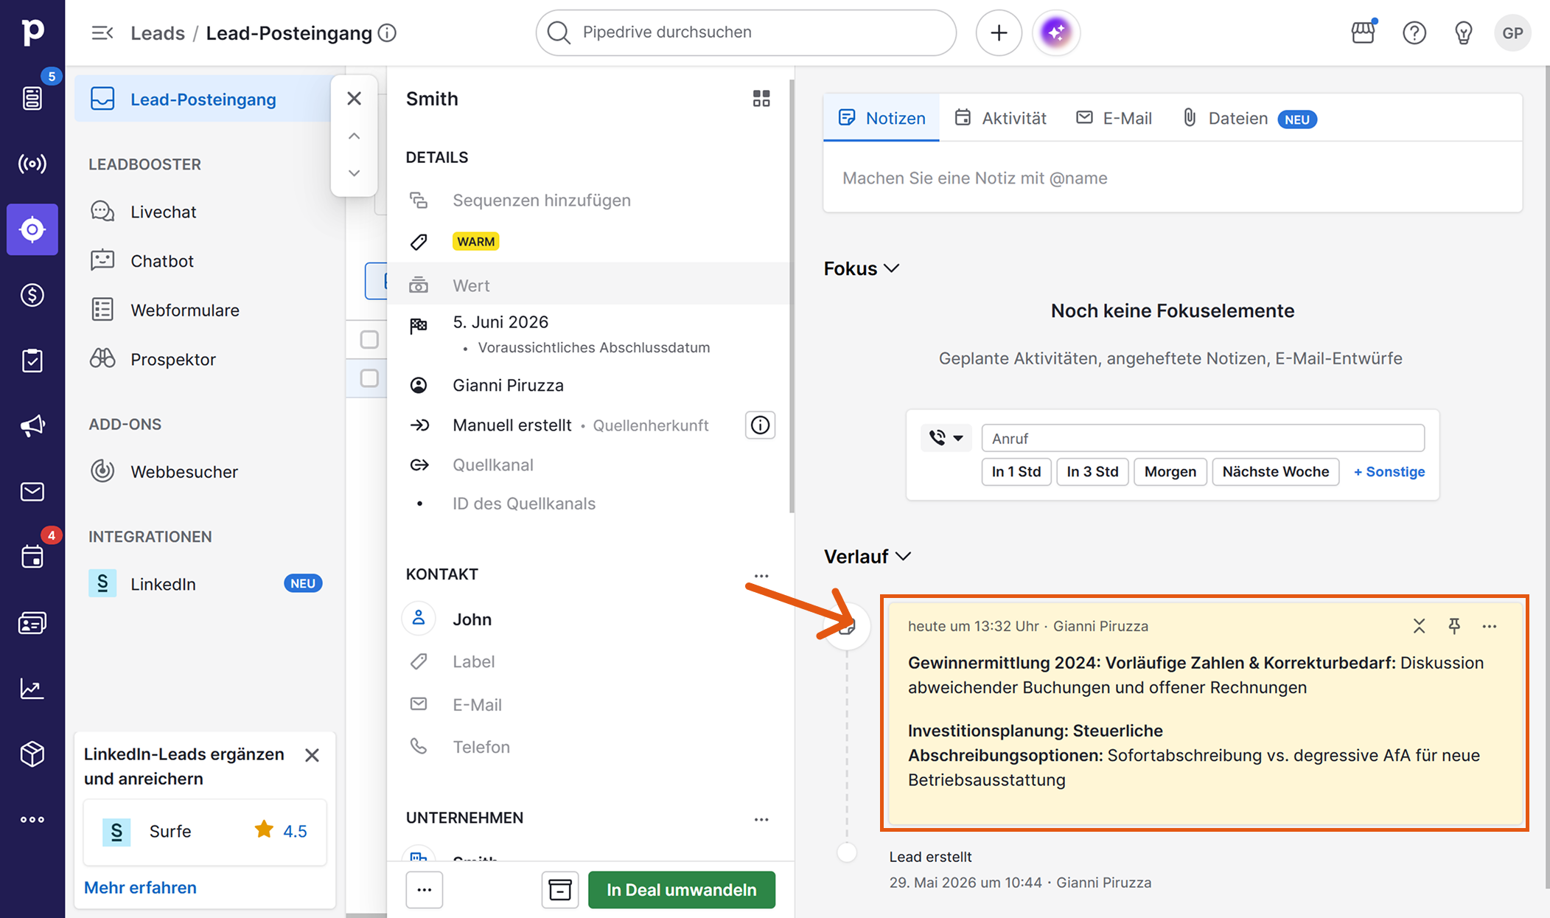Screen dimensions: 1550x918
Task: Focus the Pipedrive durchsuchen search field
Action: (746, 32)
